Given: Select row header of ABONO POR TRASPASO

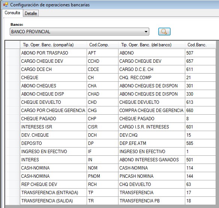Looking at the screenshot, I should (x=13, y=53).
